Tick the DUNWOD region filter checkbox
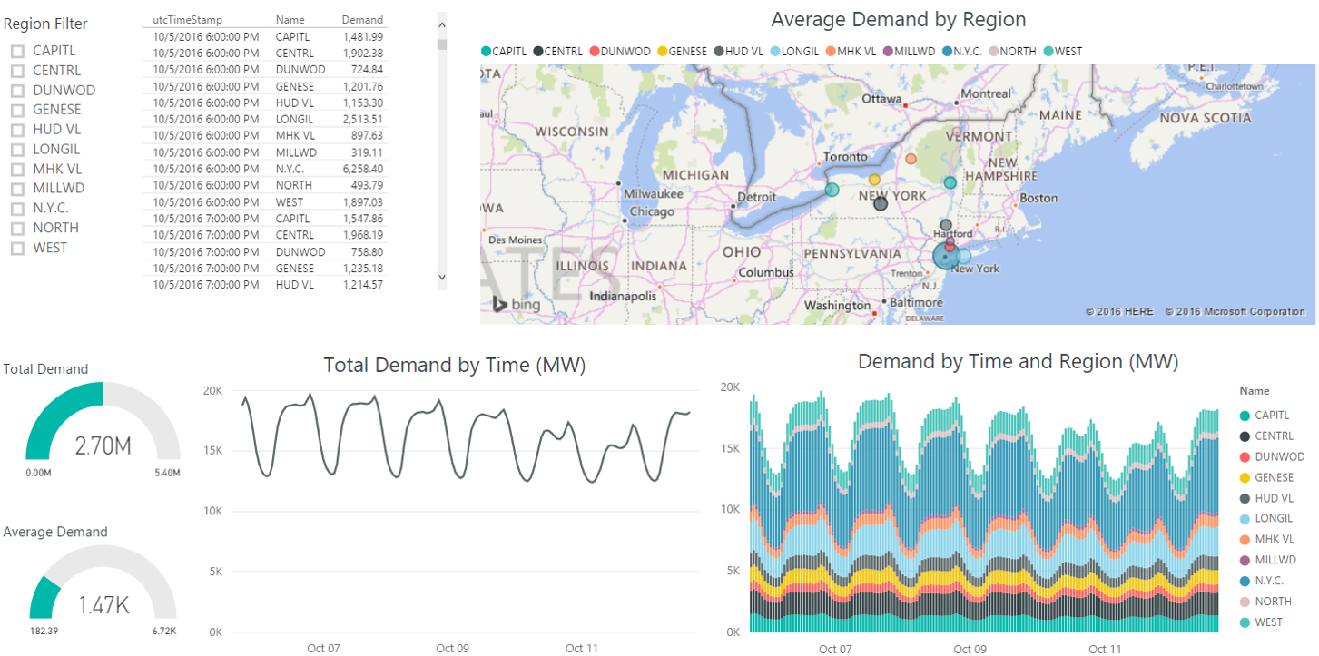Screen dimensions: 1319x656 pyautogui.click(x=17, y=91)
